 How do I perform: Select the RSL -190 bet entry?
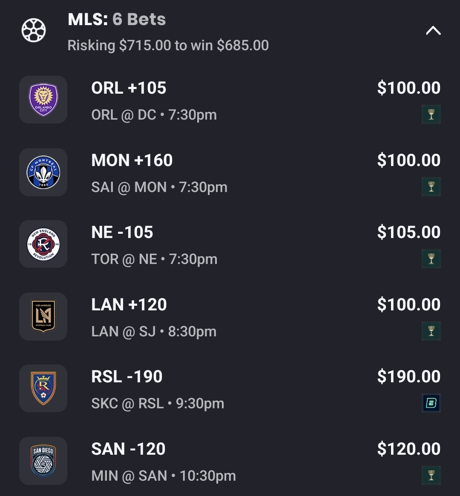pyautogui.click(x=127, y=377)
